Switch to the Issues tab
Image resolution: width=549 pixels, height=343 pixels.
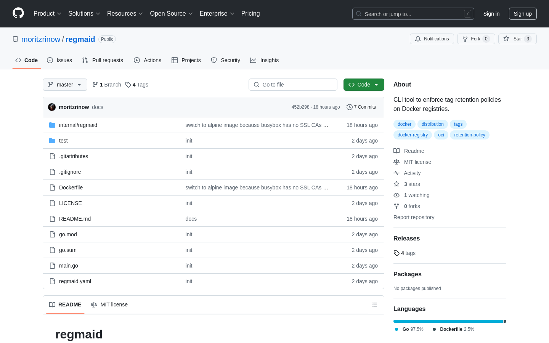[x=59, y=60]
